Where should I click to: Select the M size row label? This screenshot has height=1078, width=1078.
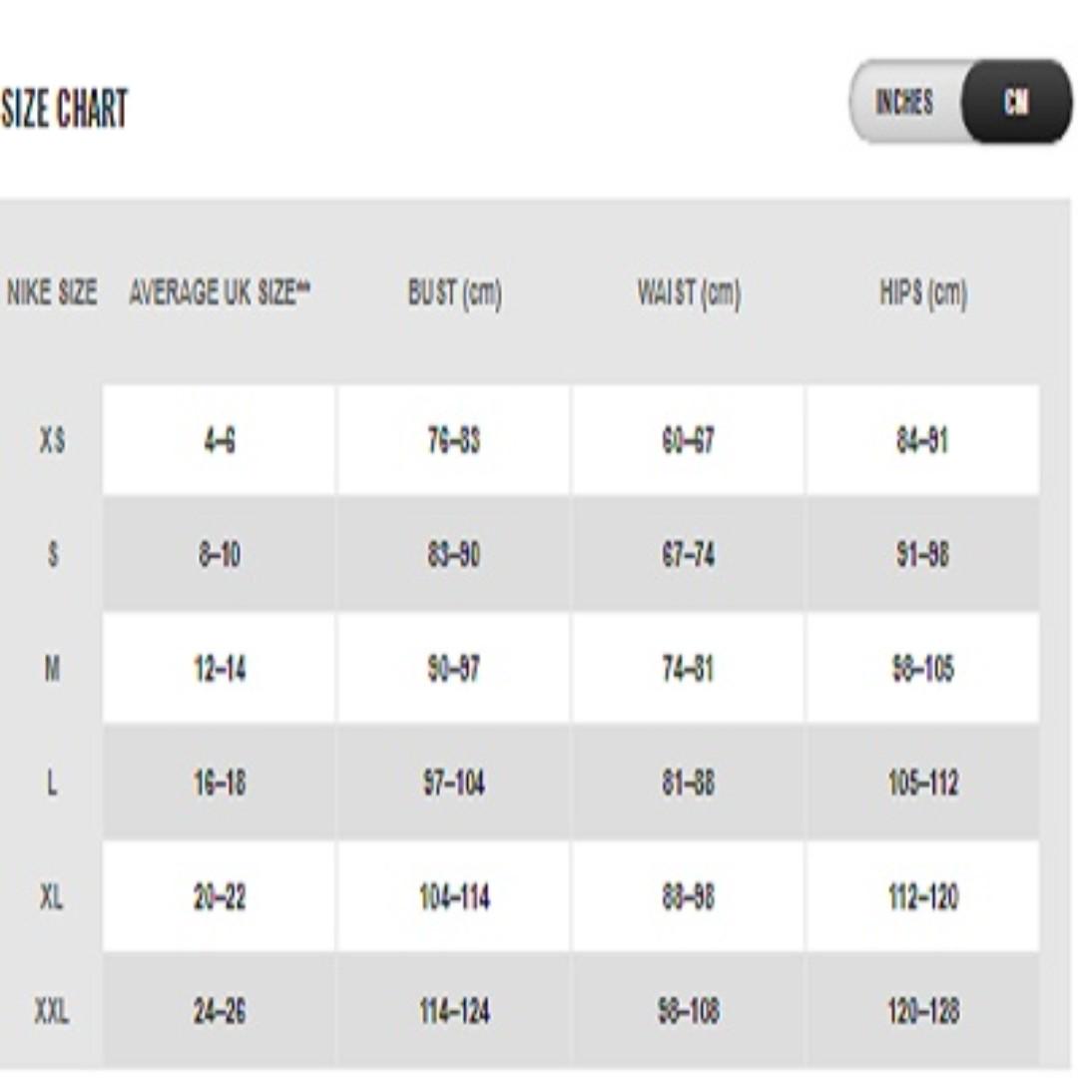(52, 669)
